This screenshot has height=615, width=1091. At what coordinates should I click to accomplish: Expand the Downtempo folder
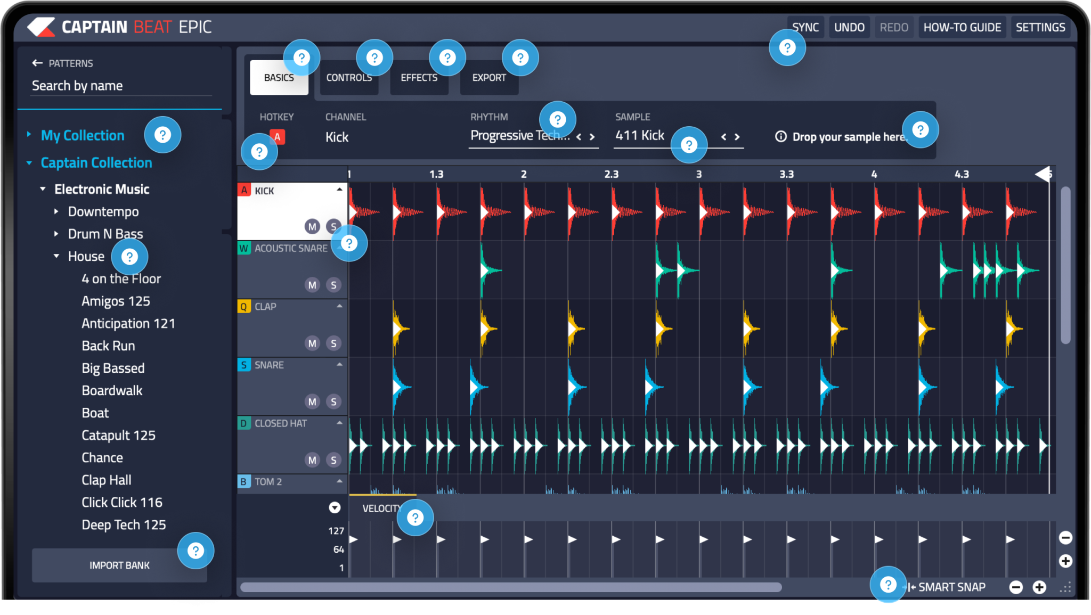click(x=56, y=211)
